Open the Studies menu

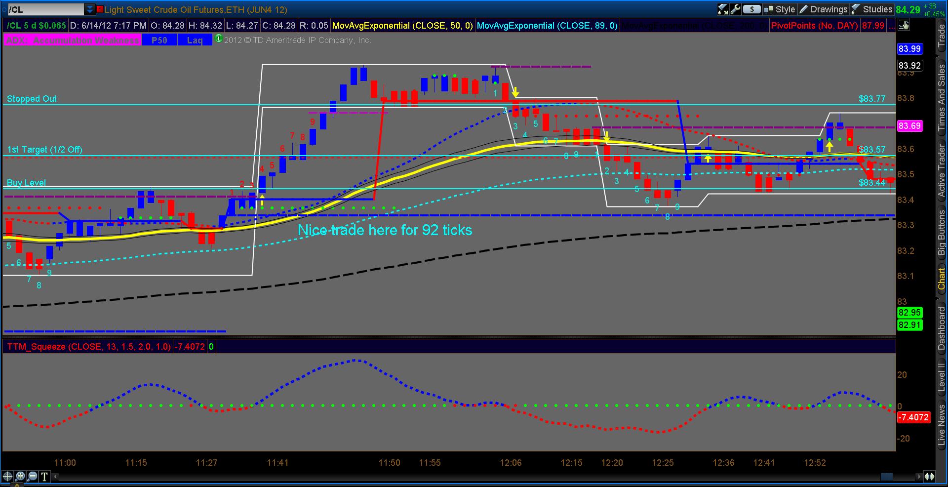(x=872, y=9)
